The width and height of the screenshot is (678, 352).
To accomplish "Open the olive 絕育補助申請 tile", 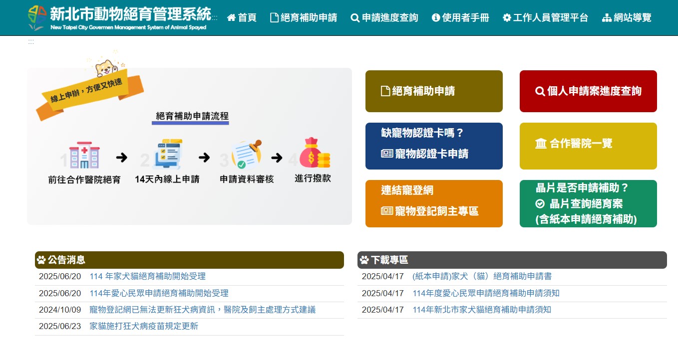I will pyautogui.click(x=434, y=91).
